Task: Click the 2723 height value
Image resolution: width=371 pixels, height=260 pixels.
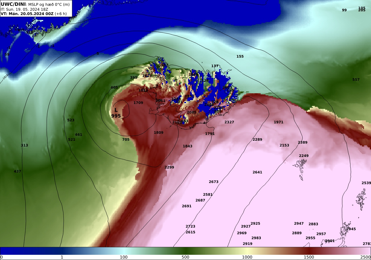Action: click(190, 226)
